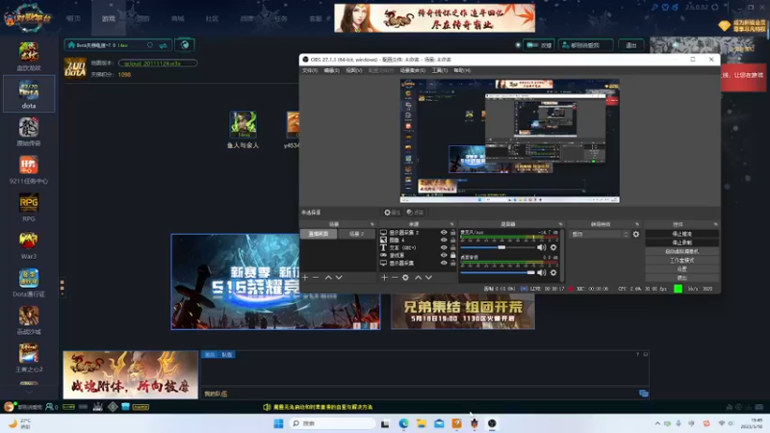Open the OBS Help menu

462,70
